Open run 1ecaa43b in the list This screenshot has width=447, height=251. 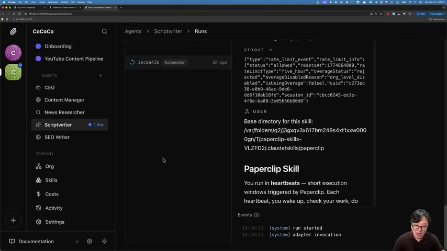[x=148, y=62]
